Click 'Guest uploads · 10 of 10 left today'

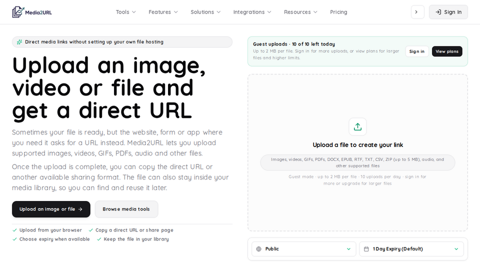(x=294, y=44)
